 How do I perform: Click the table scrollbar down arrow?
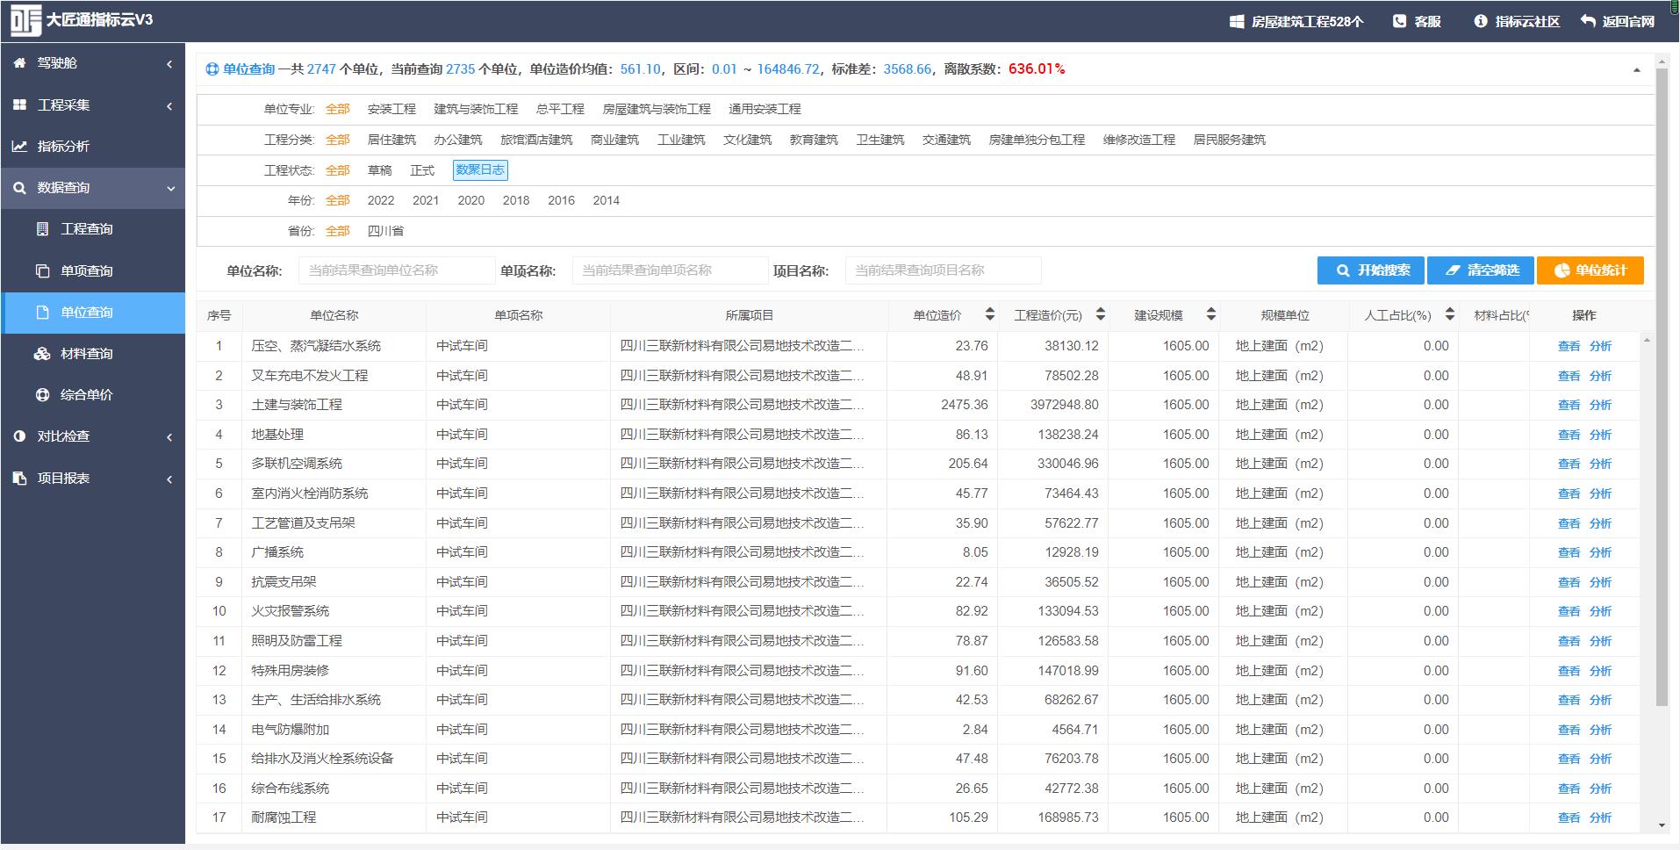1661,825
